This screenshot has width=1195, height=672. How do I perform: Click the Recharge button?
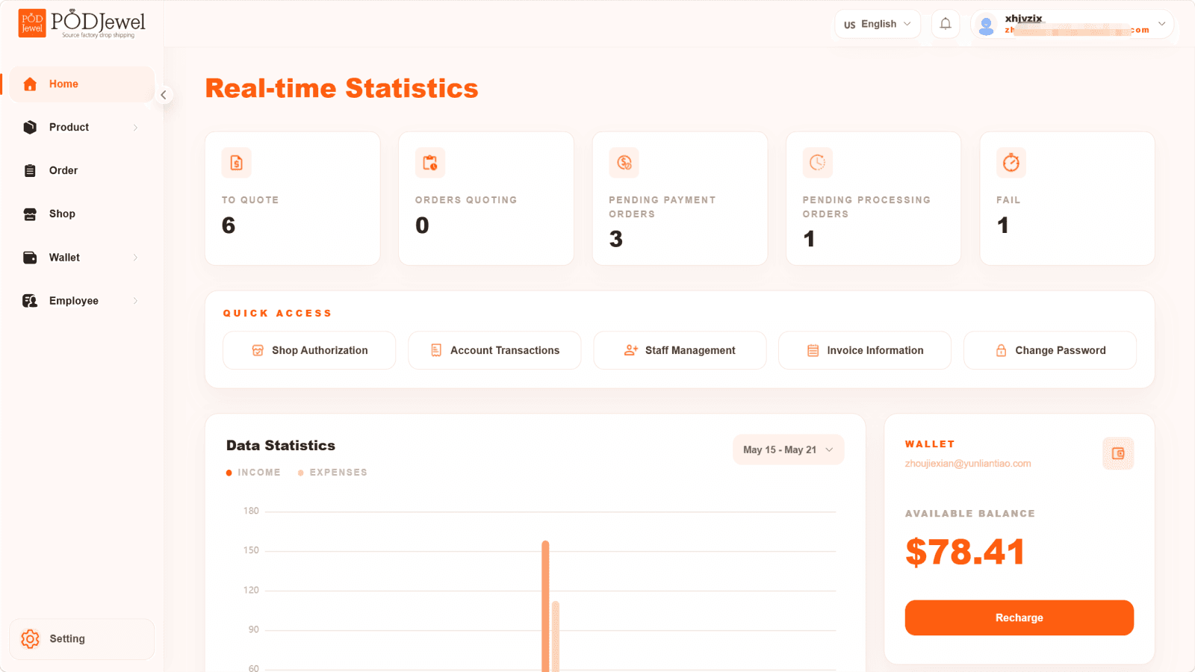pos(1019,617)
